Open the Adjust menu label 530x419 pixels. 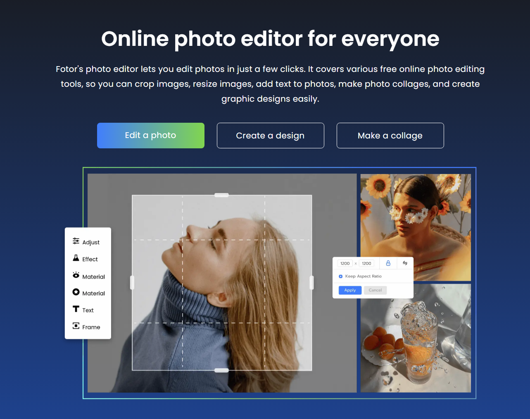pos(91,243)
